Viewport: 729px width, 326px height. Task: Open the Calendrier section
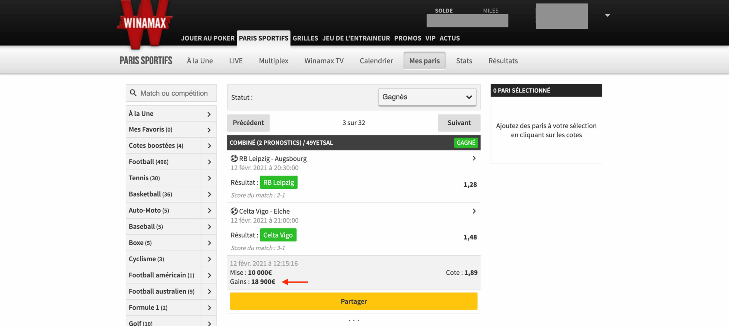(376, 61)
